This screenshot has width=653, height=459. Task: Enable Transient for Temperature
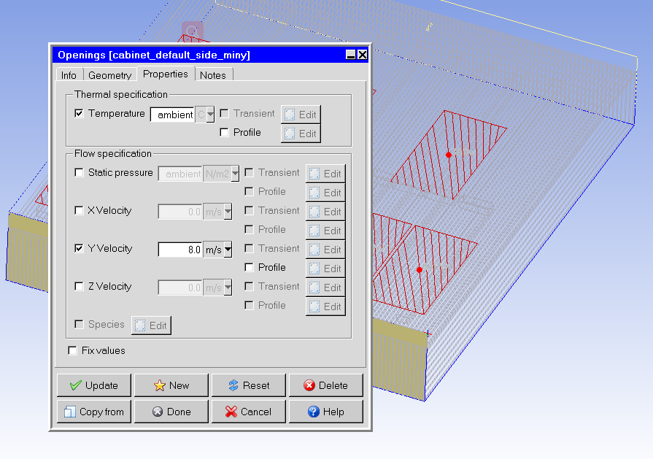coord(224,113)
